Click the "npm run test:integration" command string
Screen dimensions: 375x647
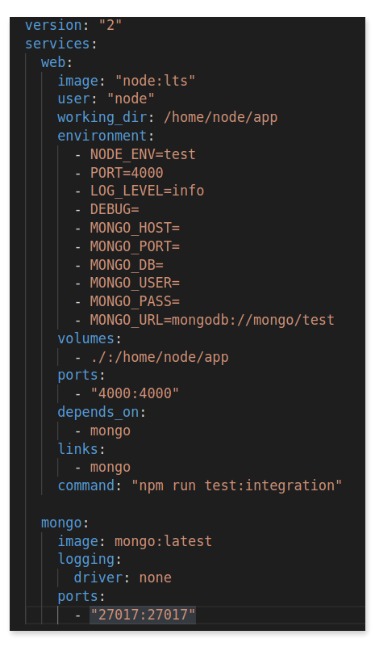tap(236, 485)
